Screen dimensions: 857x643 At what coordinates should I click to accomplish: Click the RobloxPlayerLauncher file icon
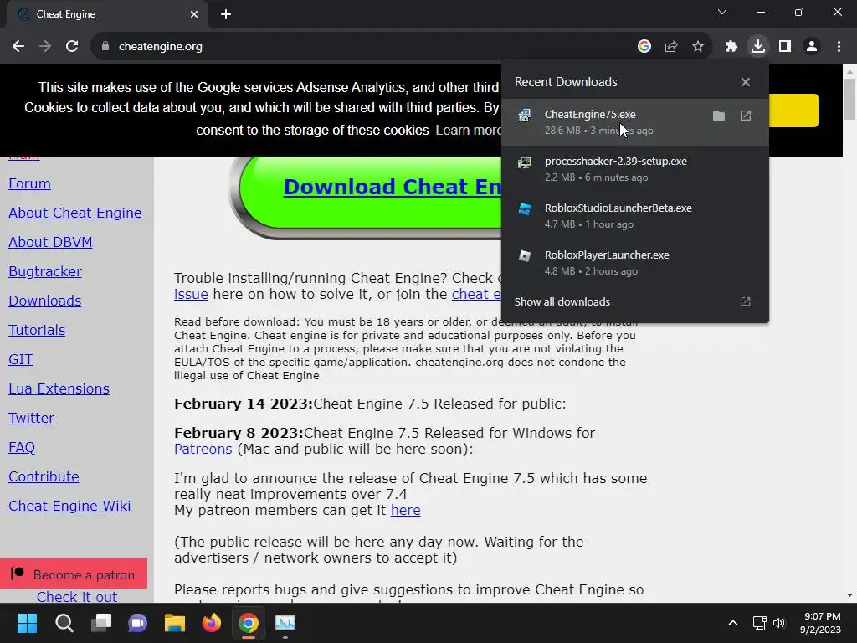(x=525, y=256)
